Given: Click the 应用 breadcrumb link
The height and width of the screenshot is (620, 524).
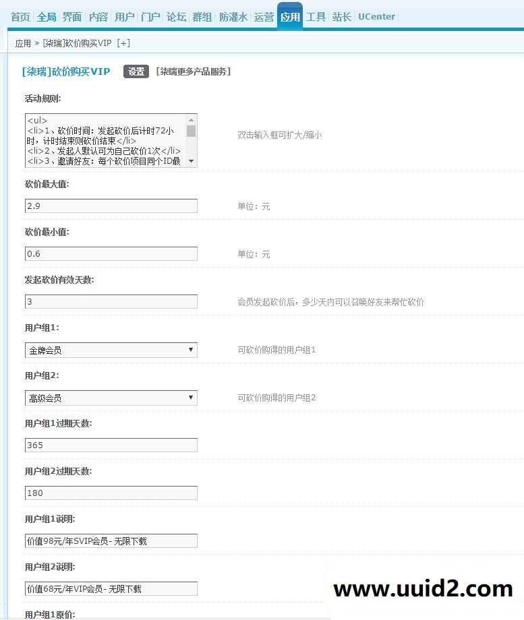Looking at the screenshot, I should [23, 43].
